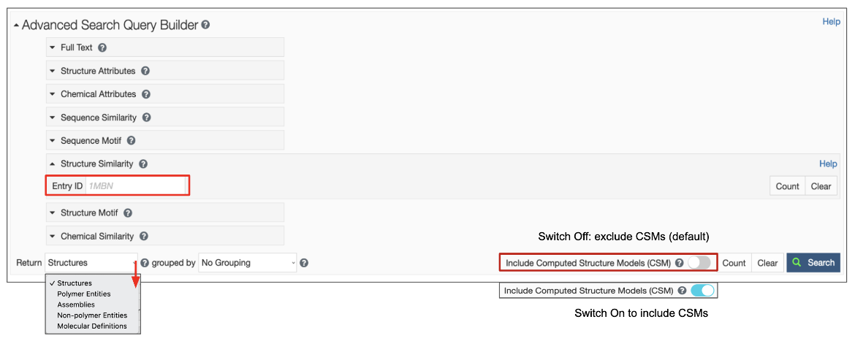
Task: Click help icon beside Structure Motif
Action: (x=128, y=213)
